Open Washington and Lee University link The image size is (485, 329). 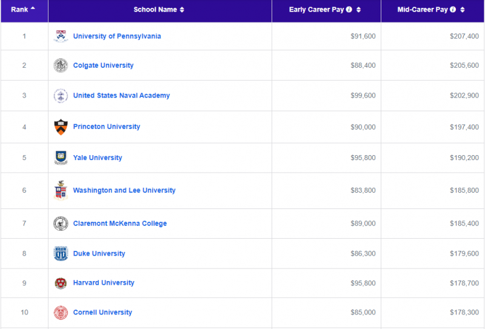[124, 190]
